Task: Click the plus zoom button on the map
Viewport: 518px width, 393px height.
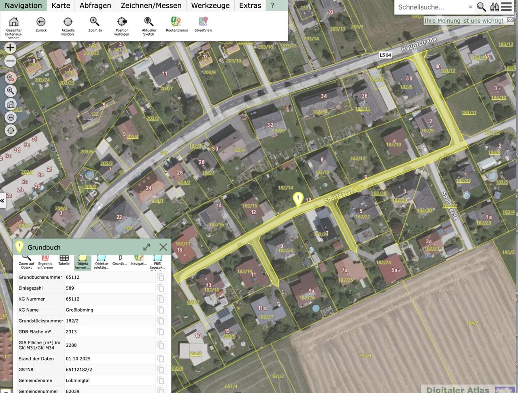Action: (10, 48)
